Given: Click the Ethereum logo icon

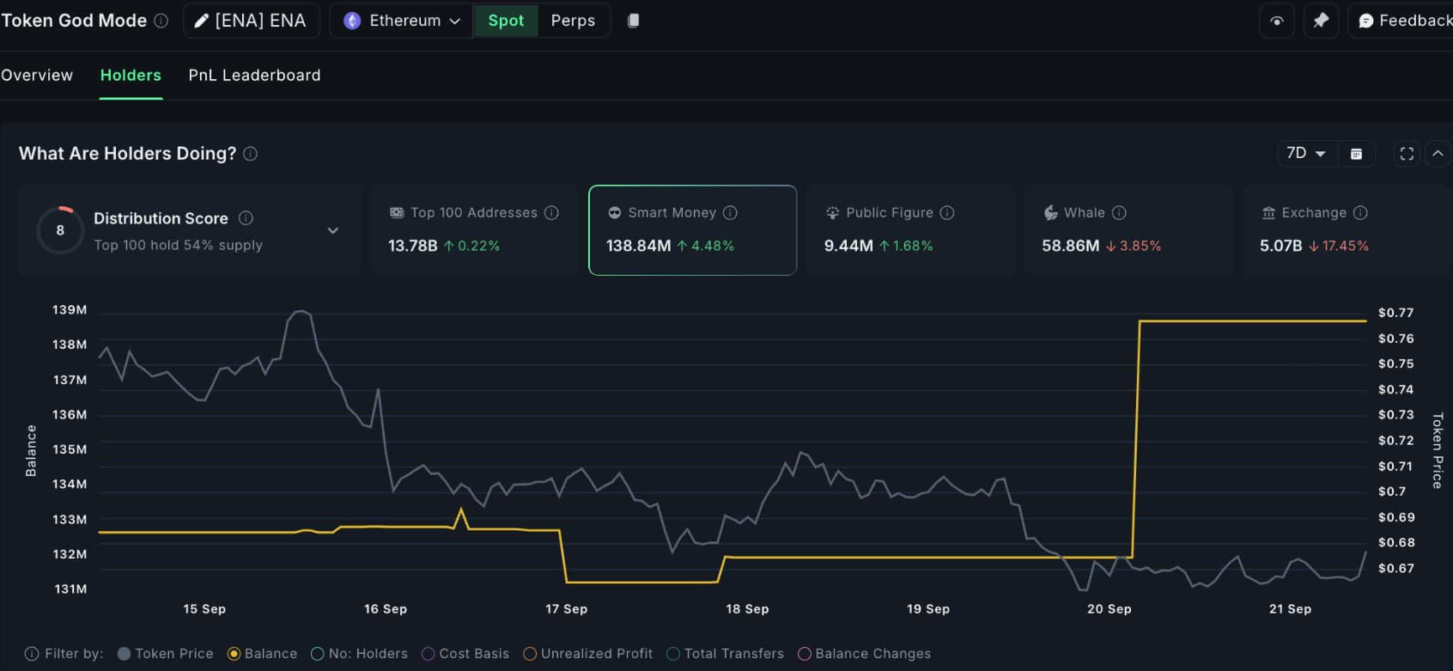Looking at the screenshot, I should coord(352,21).
